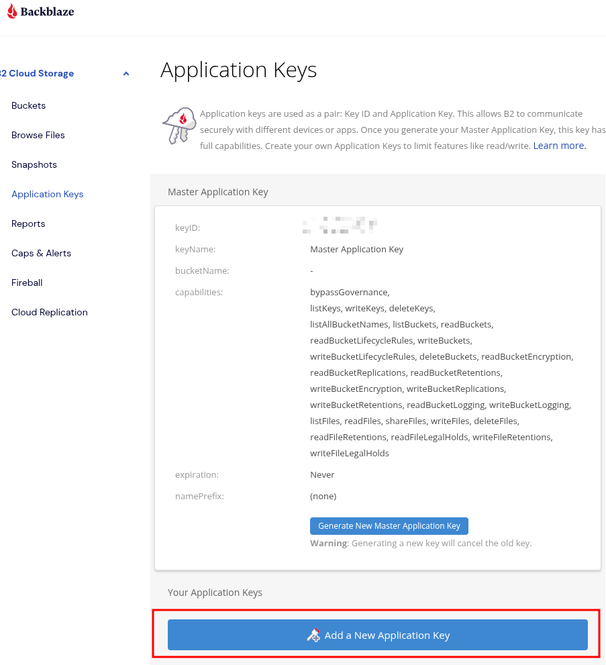Viewport: 606px width, 665px height.
Task: Select the B2 Cloud Storage sidebar heading
Action: (x=38, y=74)
